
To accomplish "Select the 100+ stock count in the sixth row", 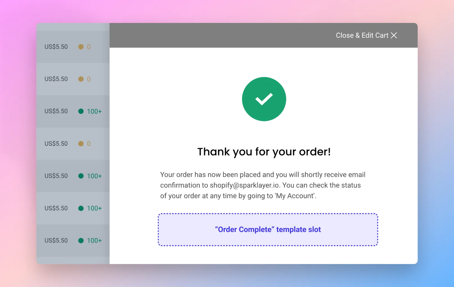I will (x=94, y=208).
